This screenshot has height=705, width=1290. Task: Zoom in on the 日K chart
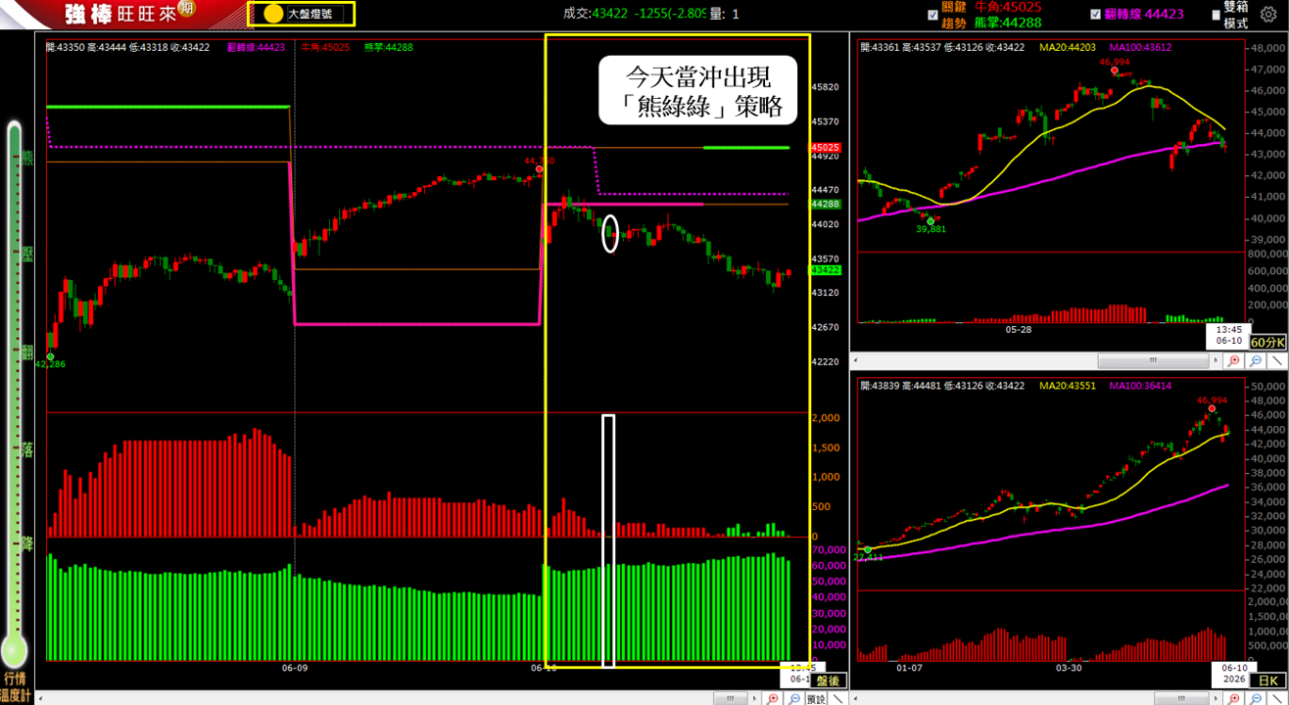pyautogui.click(x=1233, y=698)
